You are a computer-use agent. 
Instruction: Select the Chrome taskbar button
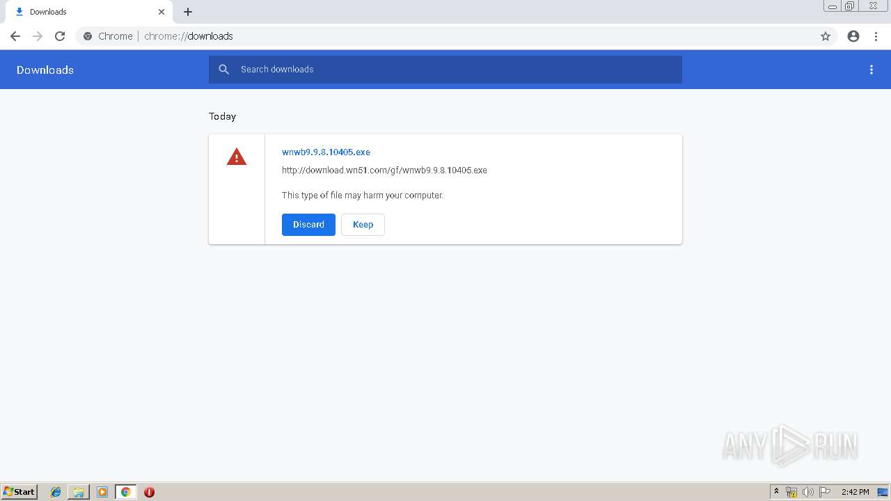point(125,492)
